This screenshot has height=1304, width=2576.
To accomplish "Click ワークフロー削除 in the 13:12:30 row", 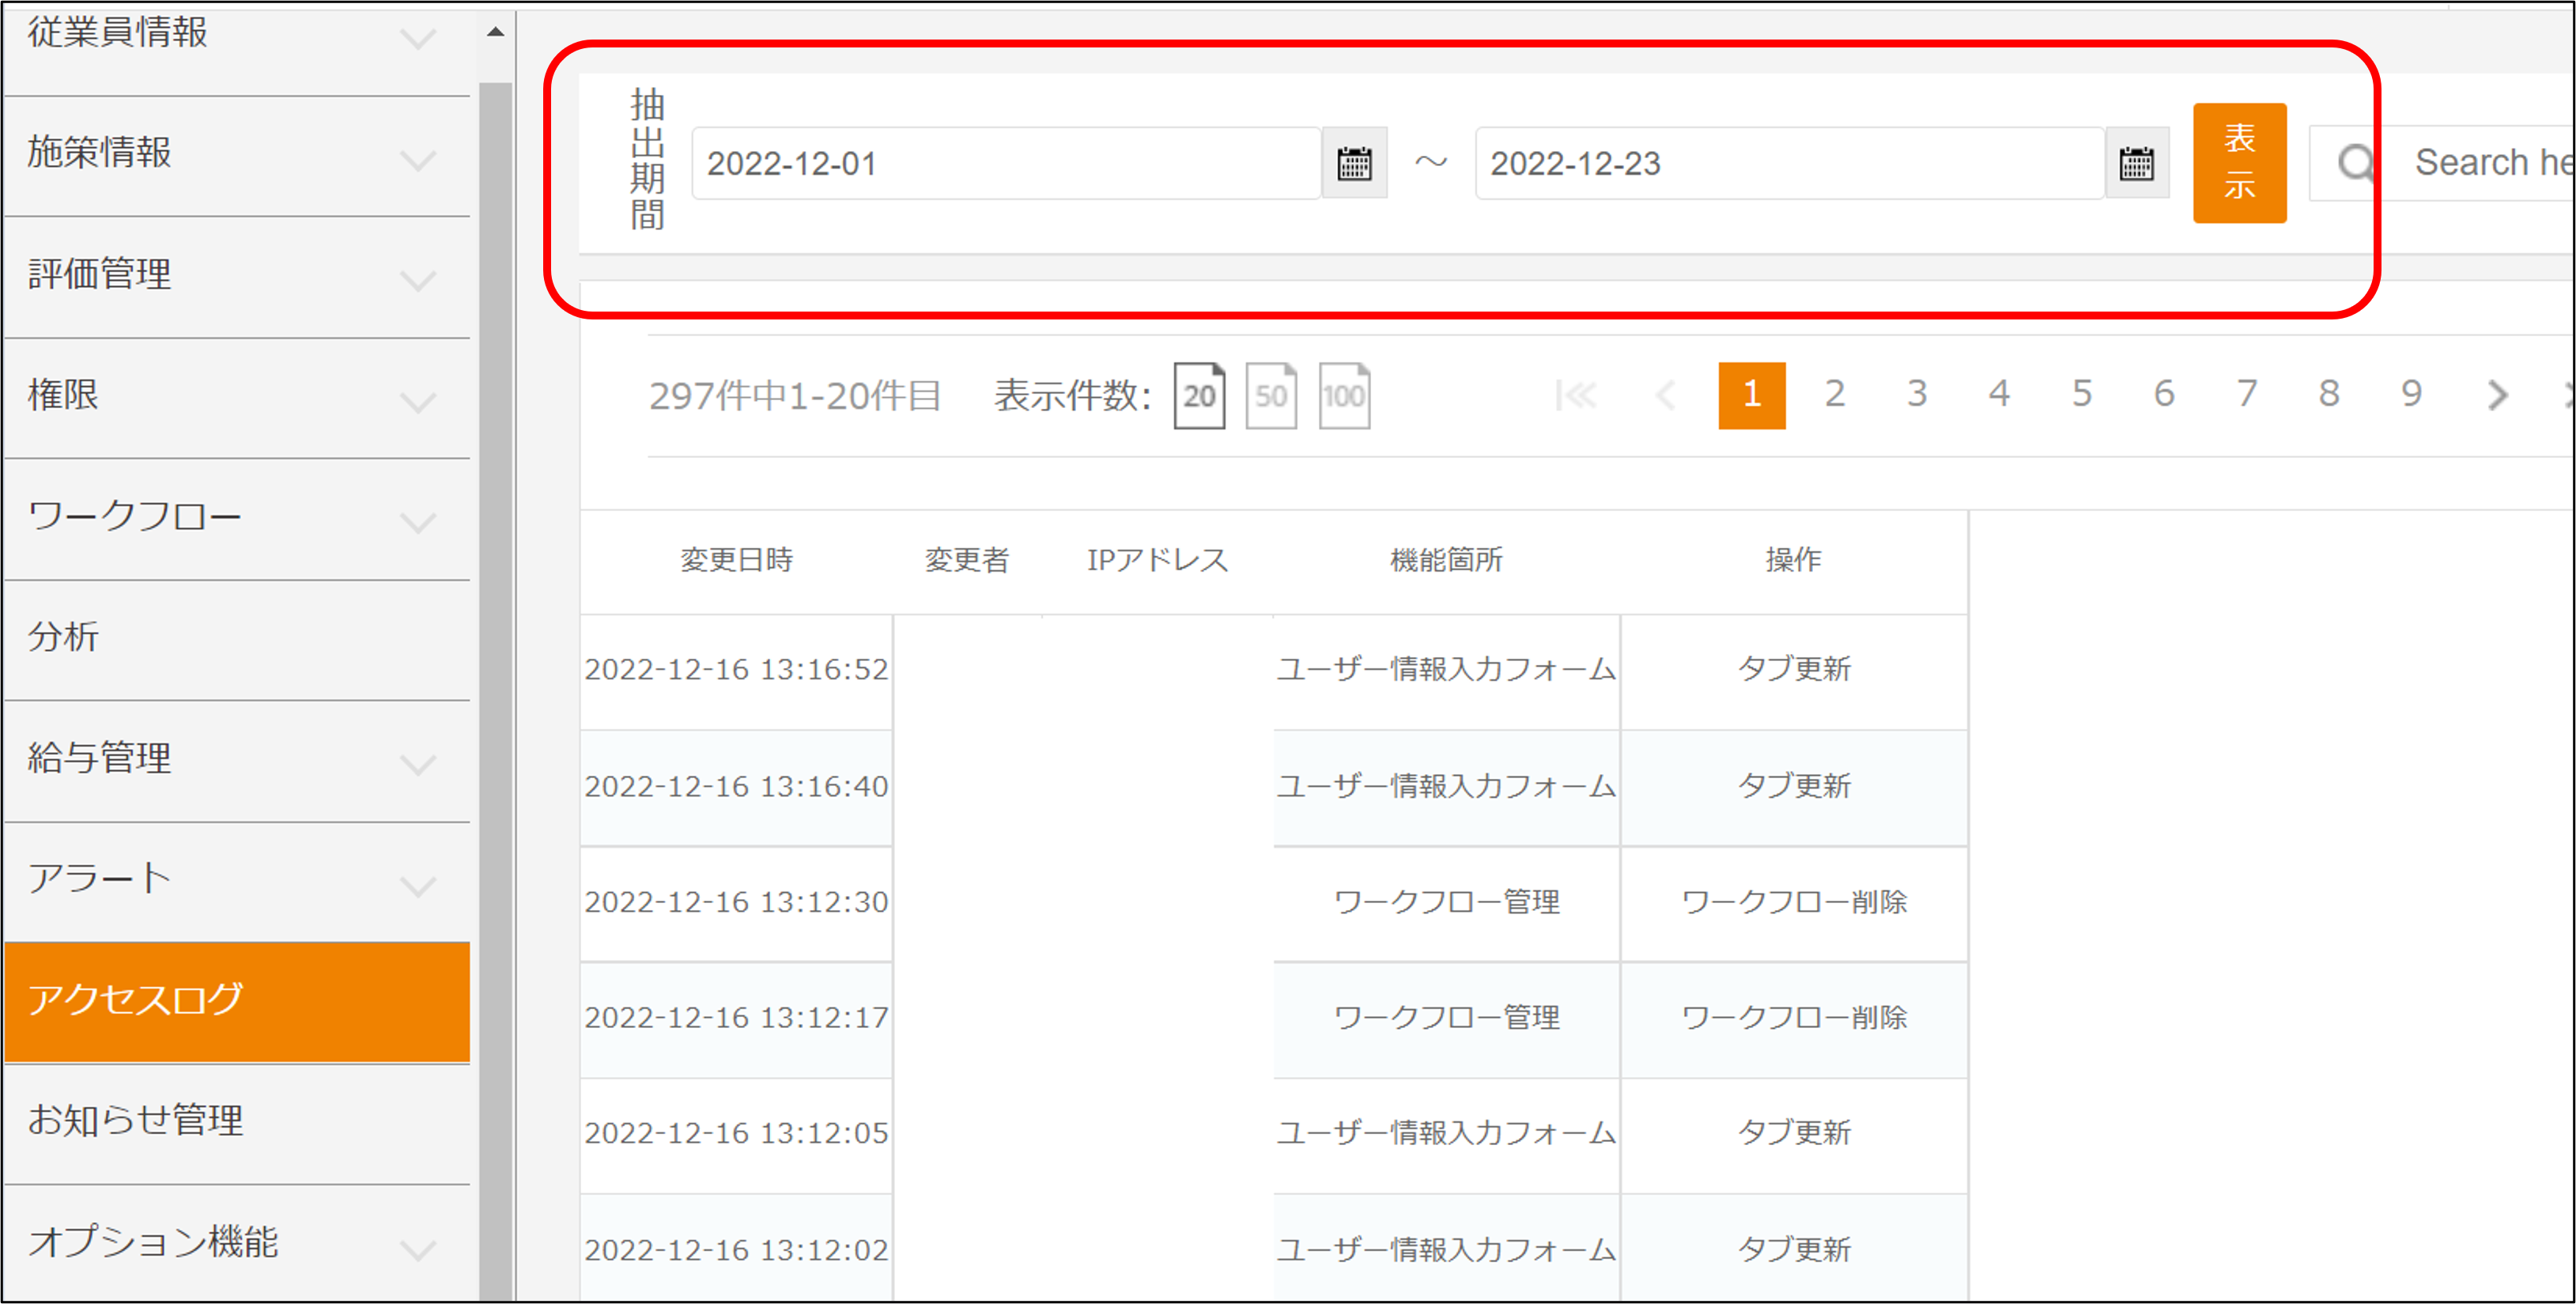I will 1794,902.
